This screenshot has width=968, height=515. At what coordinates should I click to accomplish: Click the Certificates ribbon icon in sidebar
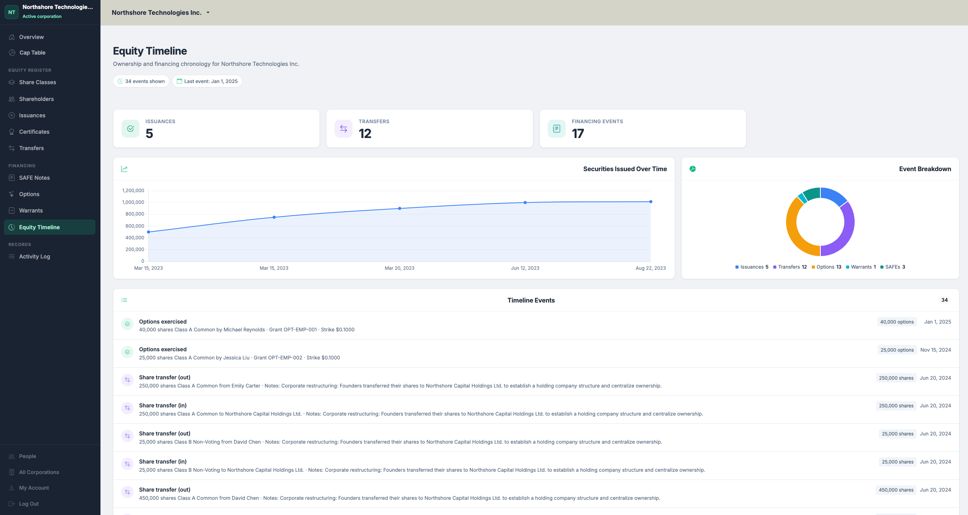coord(12,132)
